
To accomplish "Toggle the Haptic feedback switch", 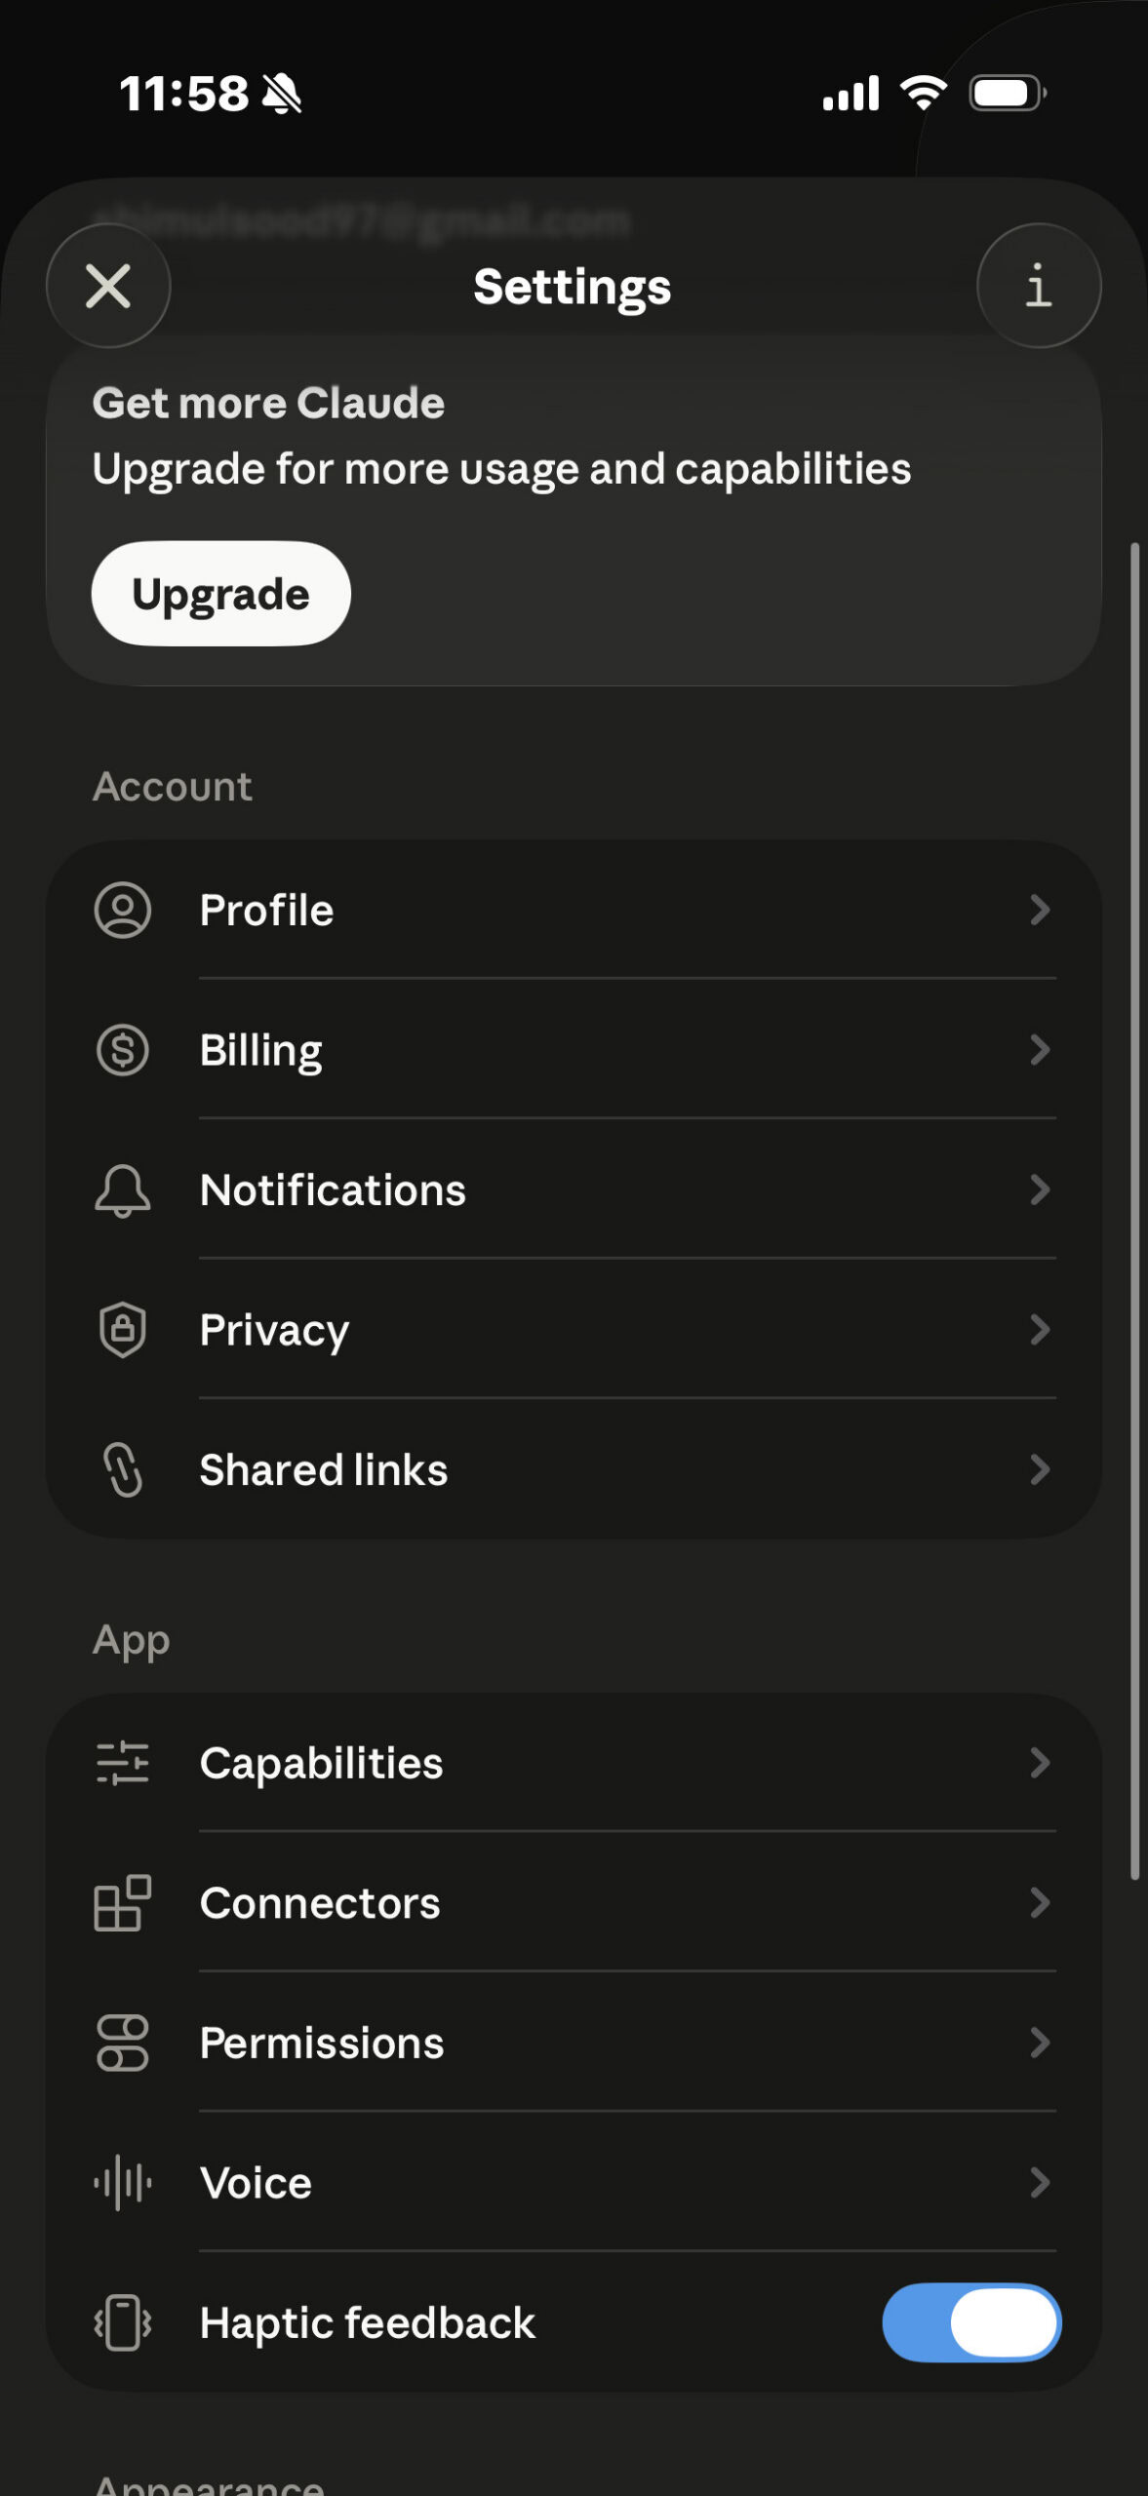I will pos(971,2322).
